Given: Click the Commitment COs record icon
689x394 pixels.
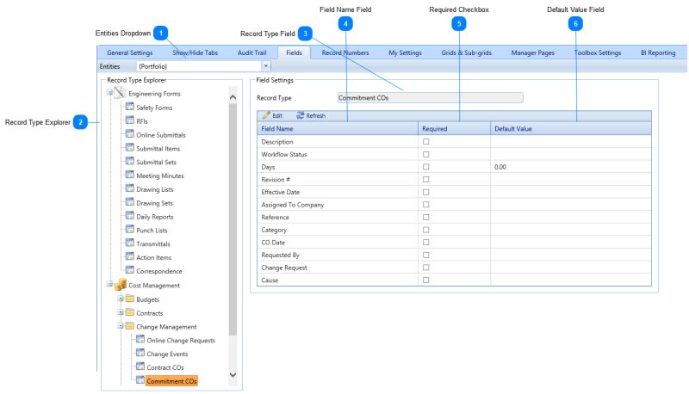Looking at the screenshot, I should (140, 380).
